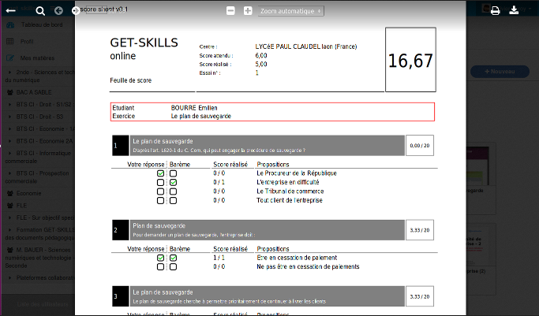Screen dimensions: 539x316
Task: Toggle 'Être en cessation de paiement' response checkbox
Action: [x=161, y=258]
